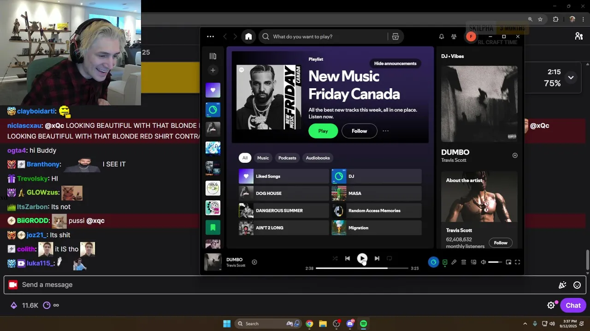Follow Travis Scott in artist card
The height and width of the screenshot is (331, 590).
501,243
